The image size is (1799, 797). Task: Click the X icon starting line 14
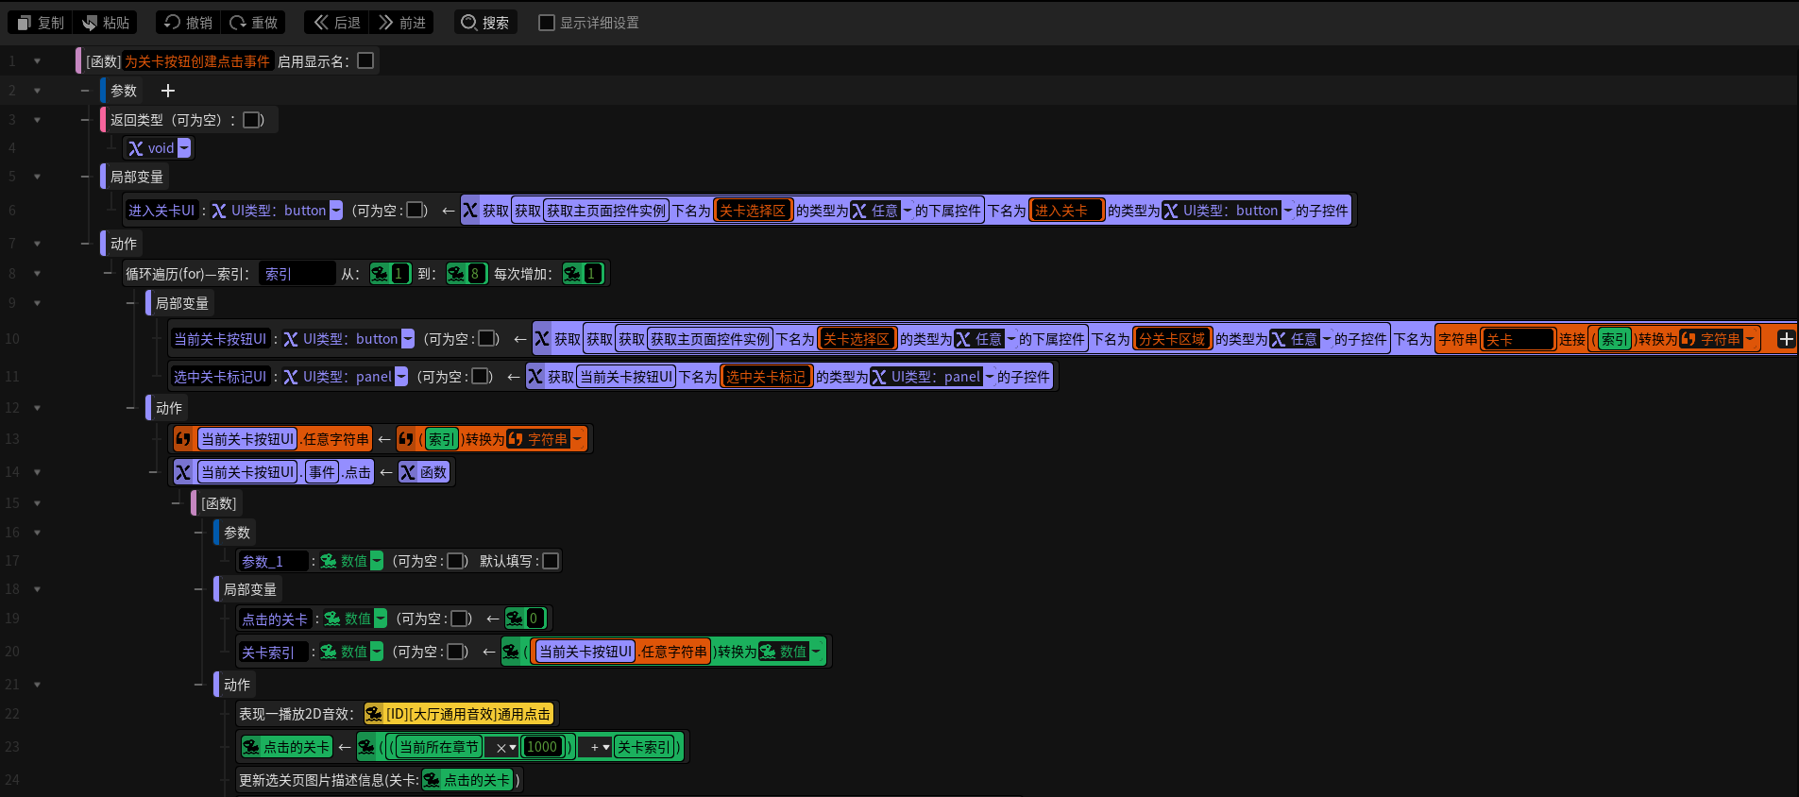(x=183, y=472)
